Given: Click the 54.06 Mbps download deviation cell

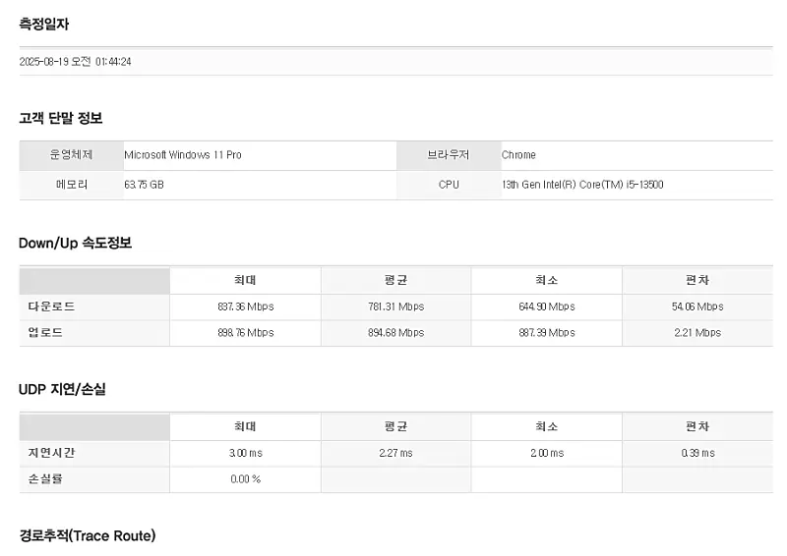Looking at the screenshot, I should click(x=697, y=306).
